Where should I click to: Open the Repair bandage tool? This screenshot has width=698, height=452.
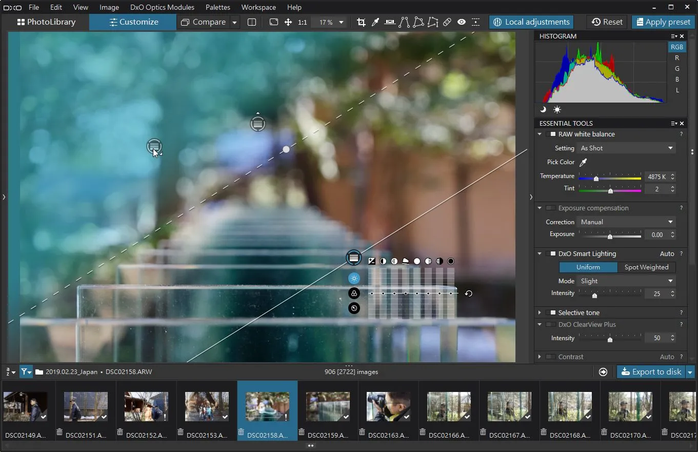pyautogui.click(x=447, y=22)
